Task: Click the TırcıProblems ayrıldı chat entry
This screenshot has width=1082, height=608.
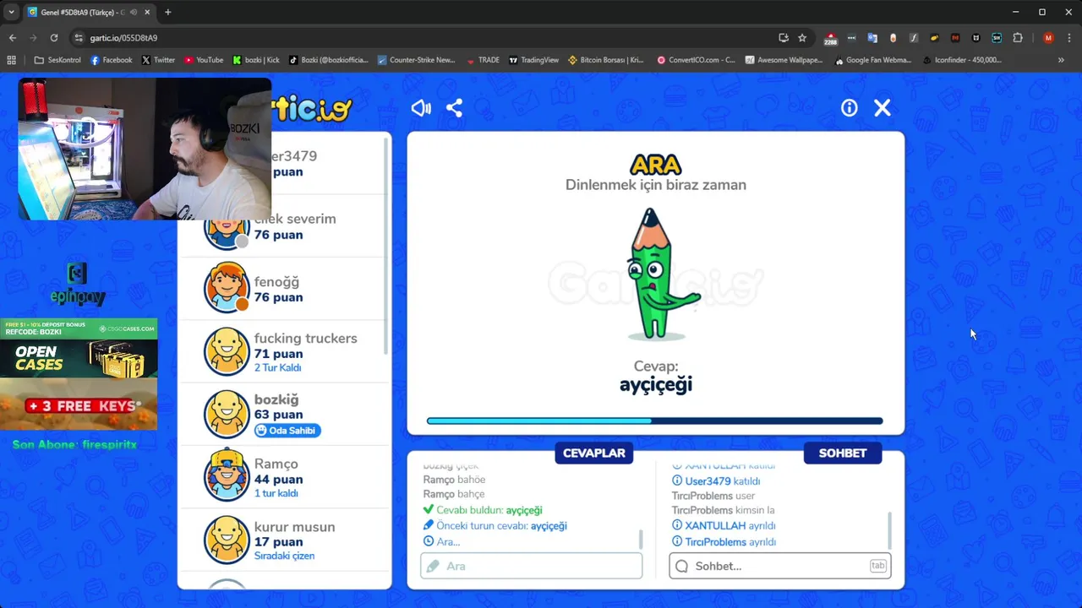Action: [724, 541]
